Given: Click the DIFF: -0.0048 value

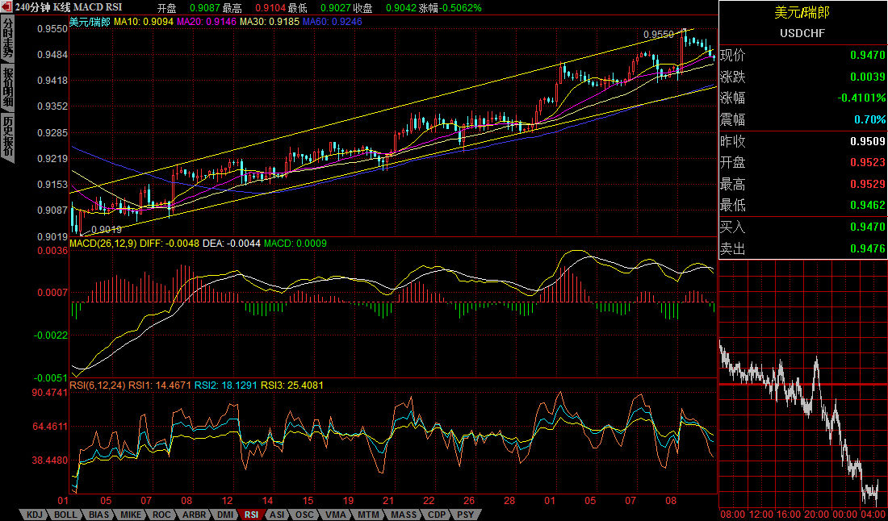Looking at the screenshot, I should coord(169,244).
